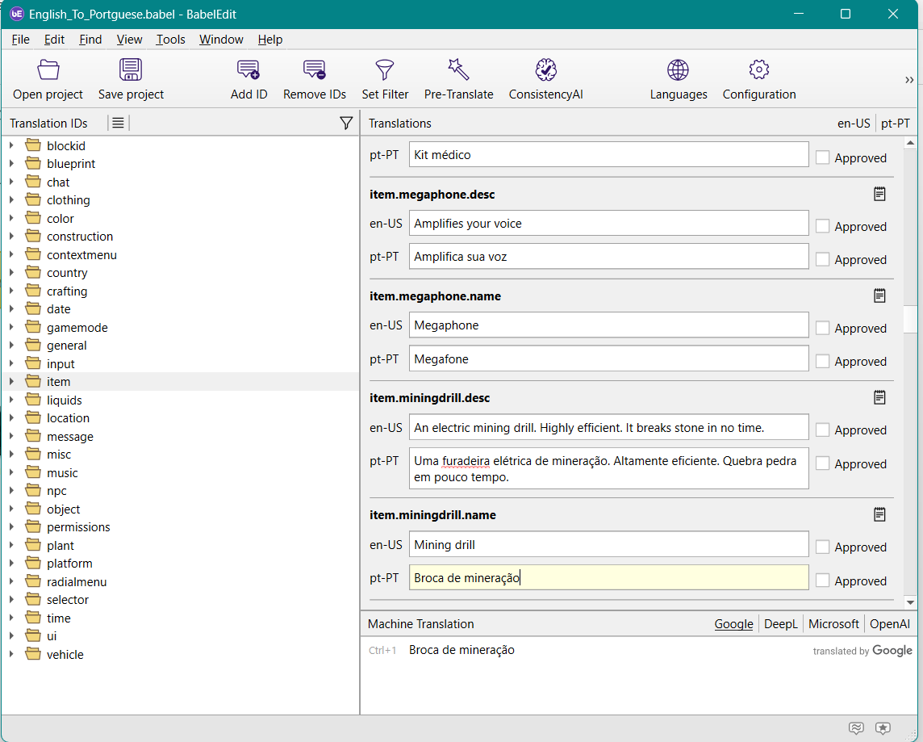The image size is (923, 742).
Task: Approve the pt-PT 'Megafone' translation
Action: [822, 362]
